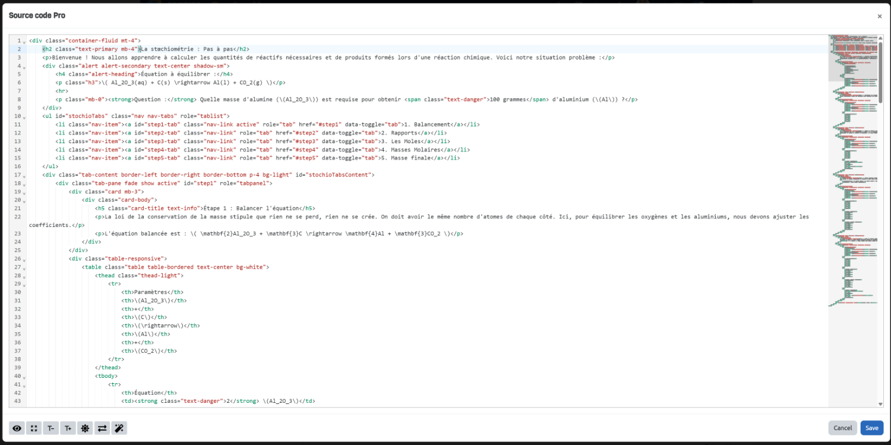This screenshot has height=445, width=891.
Task: Click the scrollbar down arrow
Action: point(880,404)
